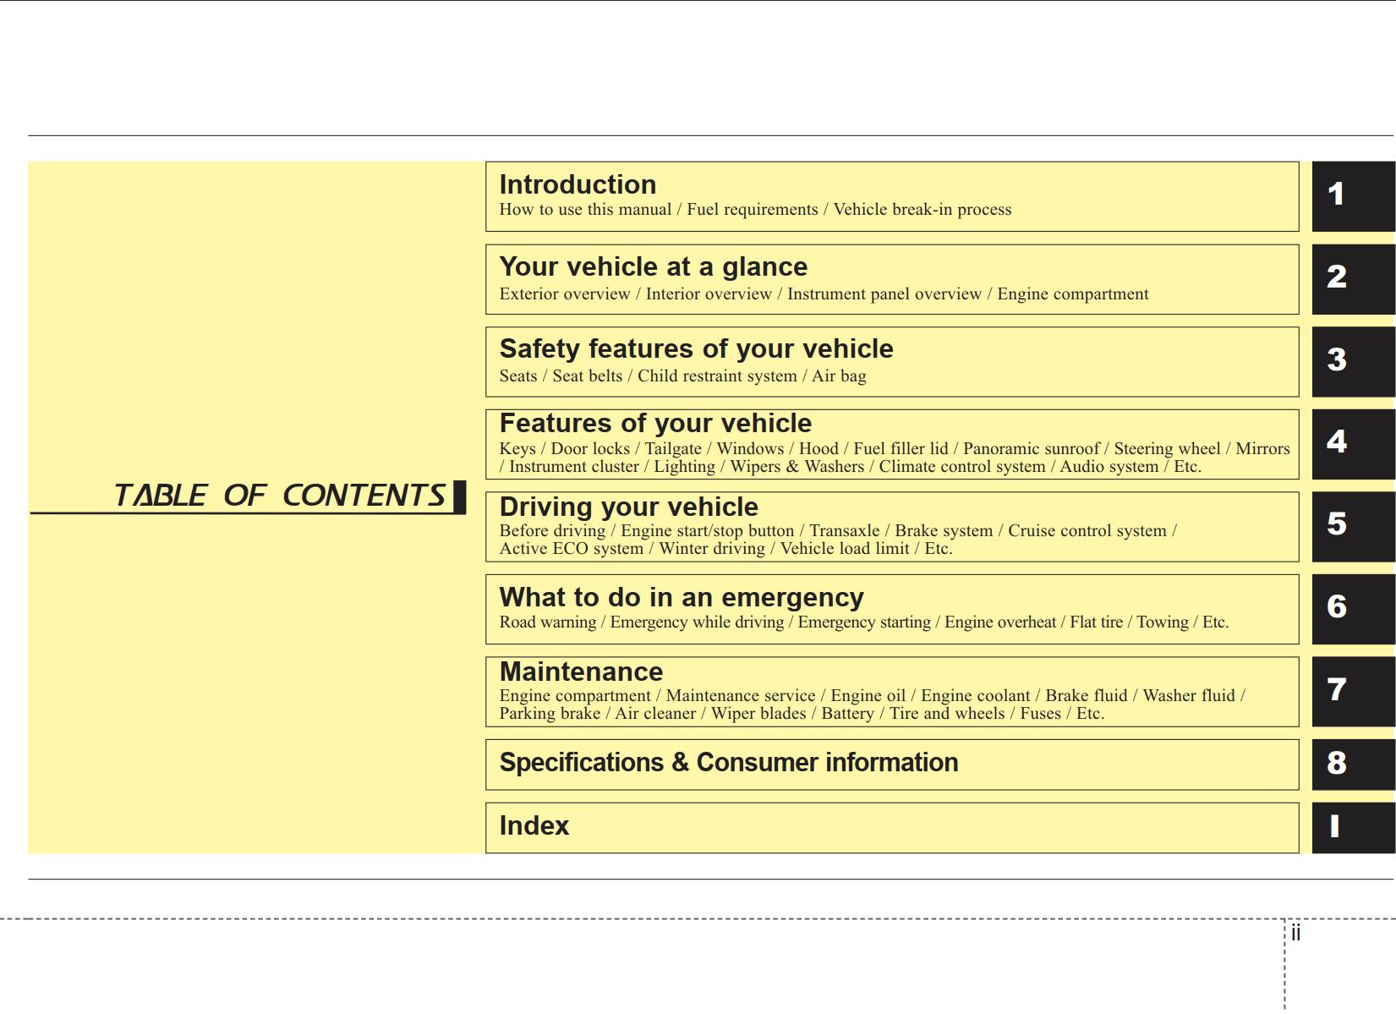Open 'Specifications & Consumer information' section
Screen dimensions: 1396x1014
[728, 762]
